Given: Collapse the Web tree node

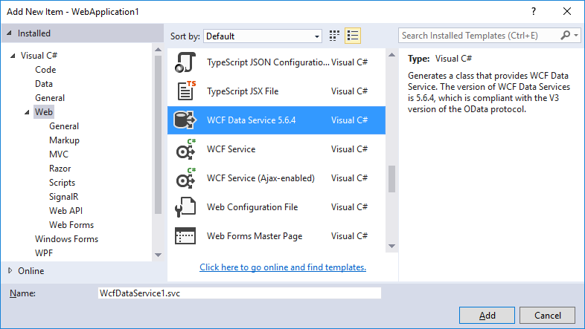Looking at the screenshot, I should 28,112.
